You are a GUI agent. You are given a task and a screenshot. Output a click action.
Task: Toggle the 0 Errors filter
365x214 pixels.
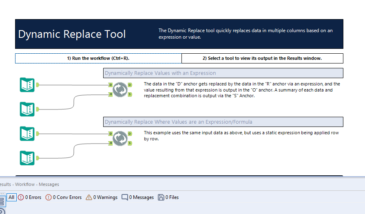[29, 197]
